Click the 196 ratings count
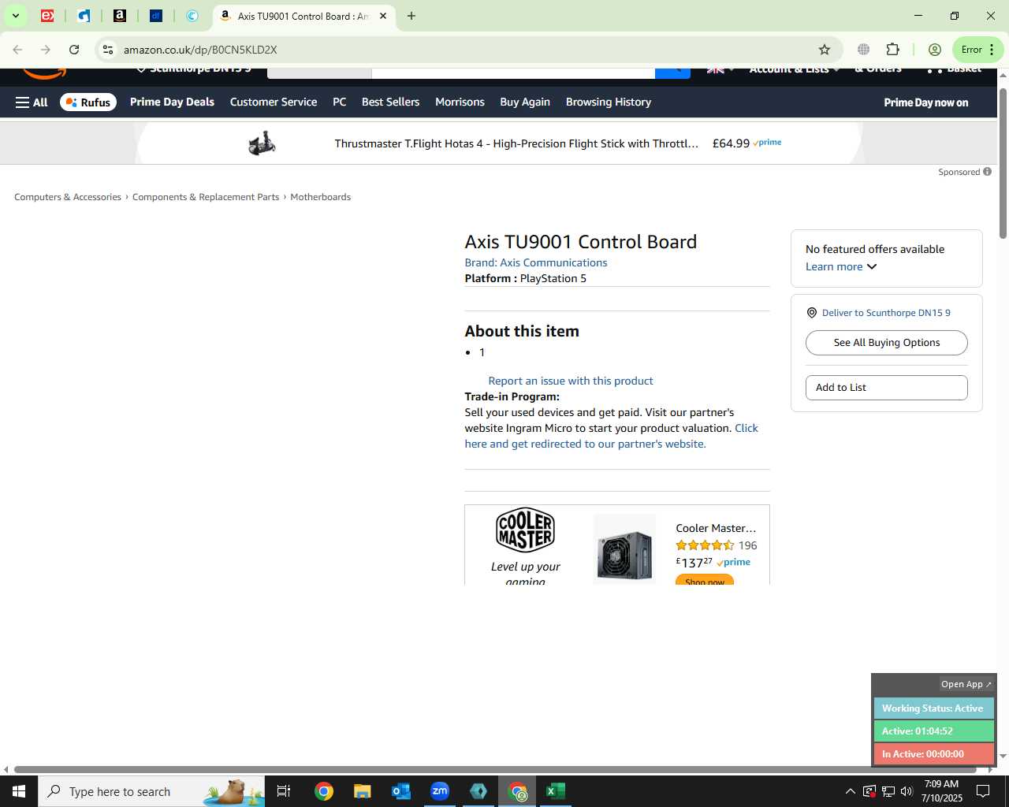This screenshot has height=807, width=1009. pos(747,545)
